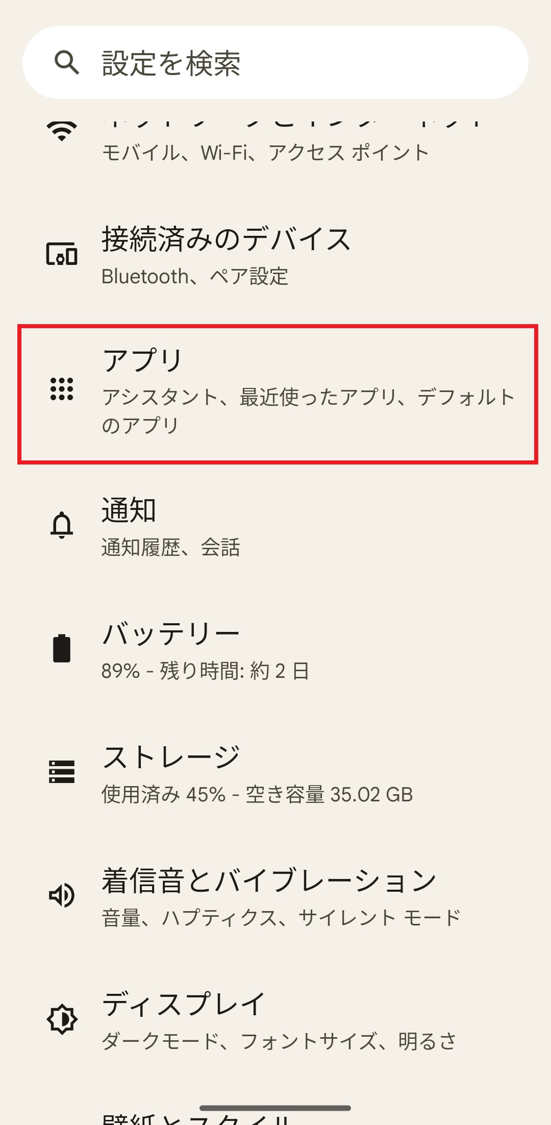Open the アプリ settings entry
551x1125 pixels.
click(143, 360)
